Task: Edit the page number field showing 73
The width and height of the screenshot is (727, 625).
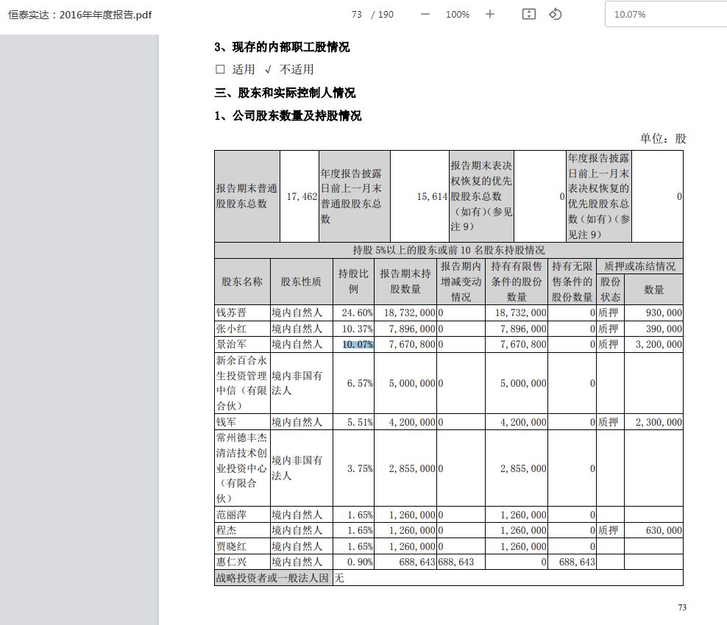Action: pos(357,15)
